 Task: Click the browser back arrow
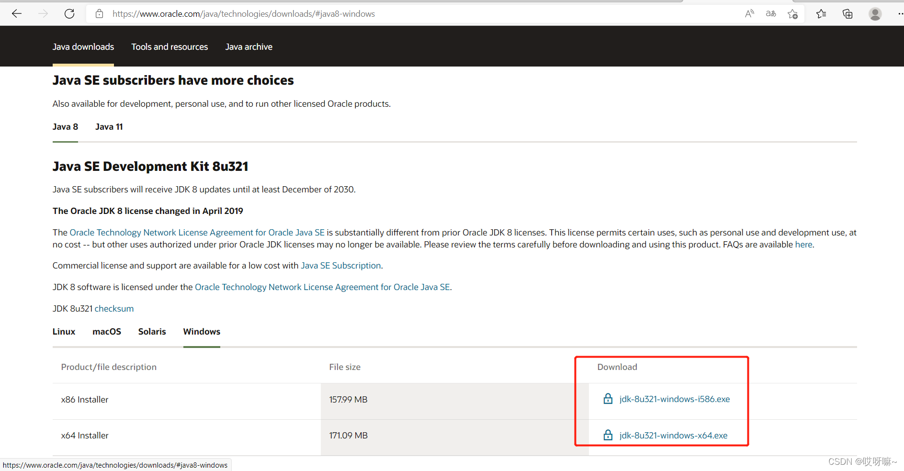pos(17,14)
